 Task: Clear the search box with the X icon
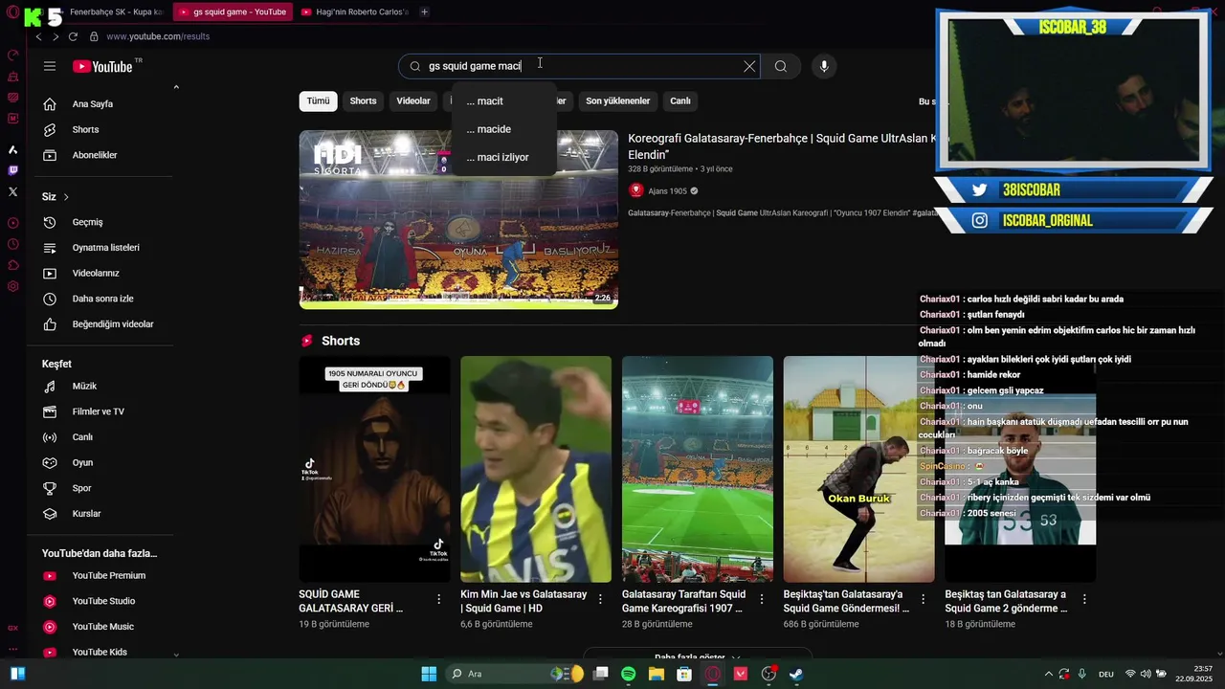pos(749,66)
